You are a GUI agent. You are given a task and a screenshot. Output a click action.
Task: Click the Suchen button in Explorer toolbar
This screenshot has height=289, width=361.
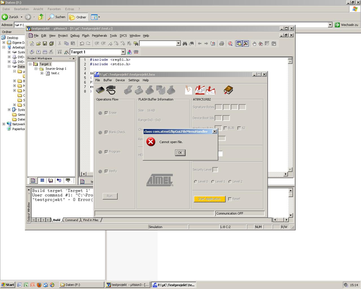click(x=57, y=17)
